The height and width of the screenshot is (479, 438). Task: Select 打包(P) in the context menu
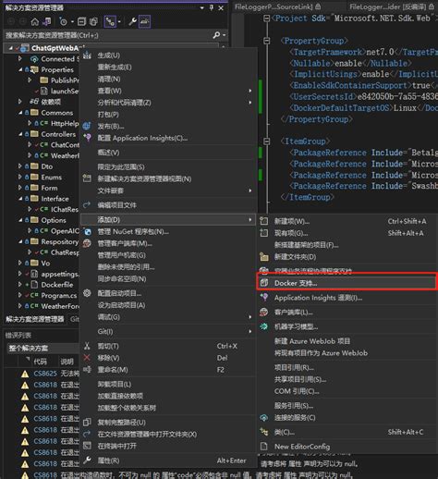click(x=168, y=114)
